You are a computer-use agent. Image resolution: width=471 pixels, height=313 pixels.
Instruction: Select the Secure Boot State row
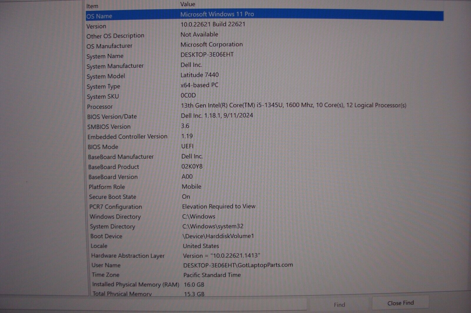[x=113, y=197]
